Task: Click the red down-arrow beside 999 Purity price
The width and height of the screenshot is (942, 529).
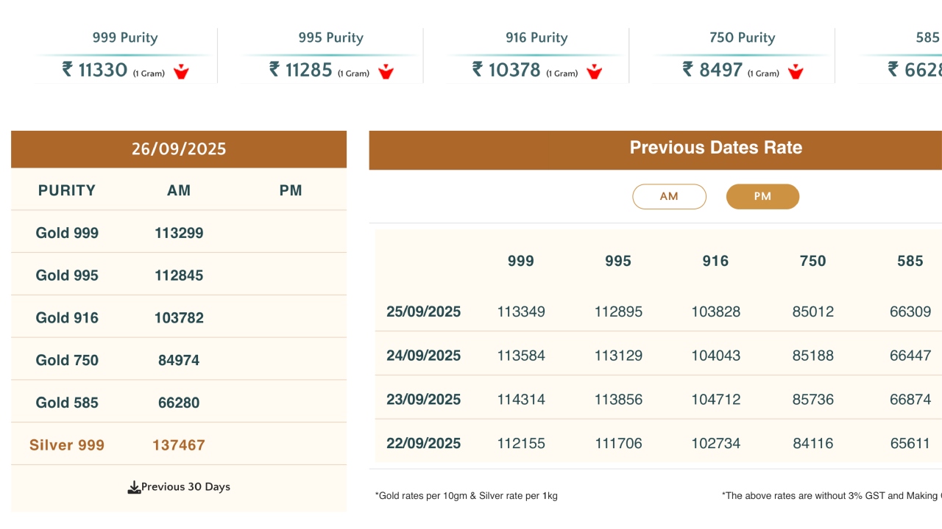Action: point(181,72)
